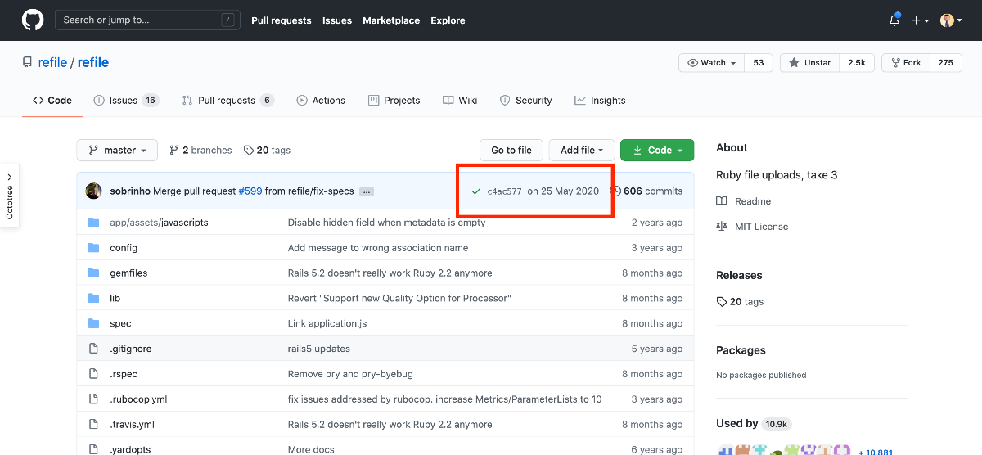Open notifications bell

tap(894, 20)
